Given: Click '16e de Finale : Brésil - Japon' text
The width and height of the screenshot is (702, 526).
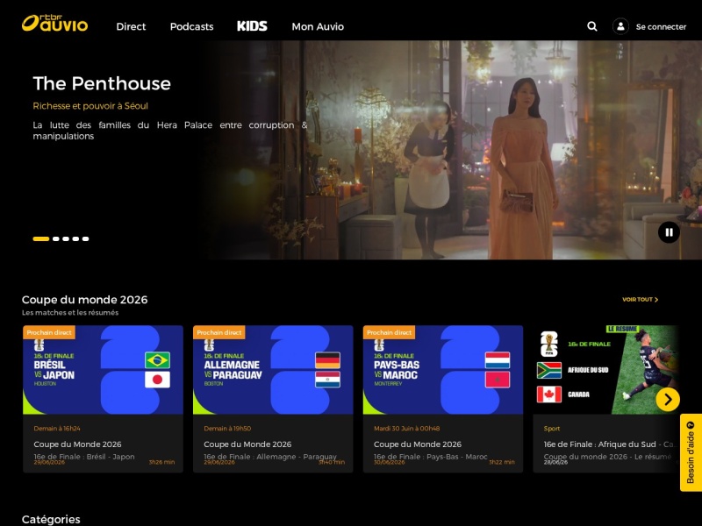Looking at the screenshot, I should tap(84, 456).
